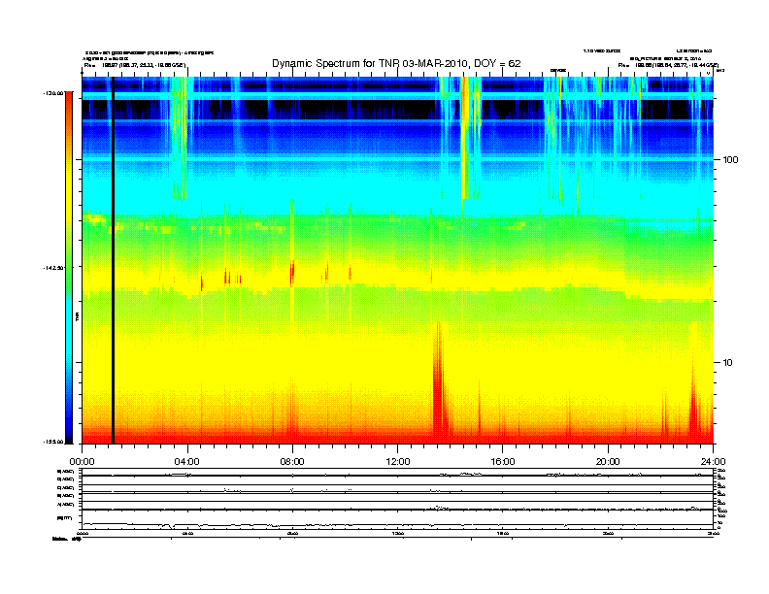Screen dimensions: 769x594
Task: Click the 20:00 time axis label under spectrogram
Action: [x=608, y=462]
